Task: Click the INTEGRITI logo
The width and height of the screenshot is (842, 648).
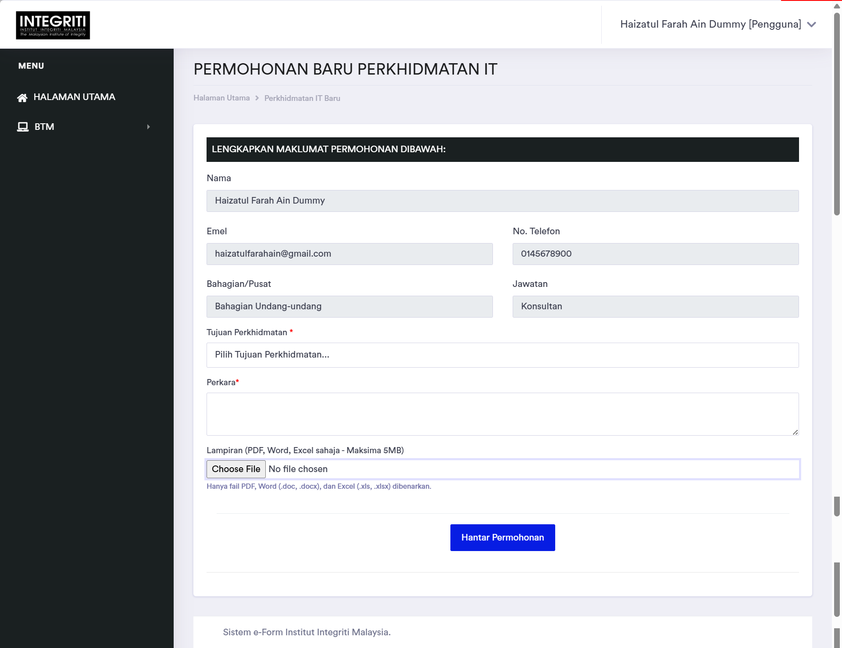Action: click(x=53, y=25)
